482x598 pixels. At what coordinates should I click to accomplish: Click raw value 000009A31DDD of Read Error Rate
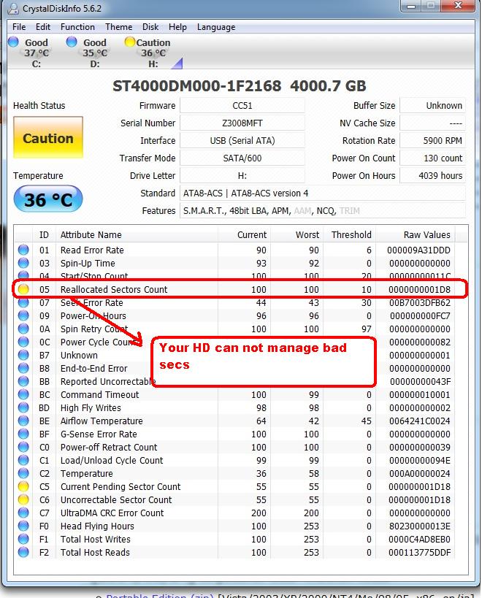[x=418, y=250]
